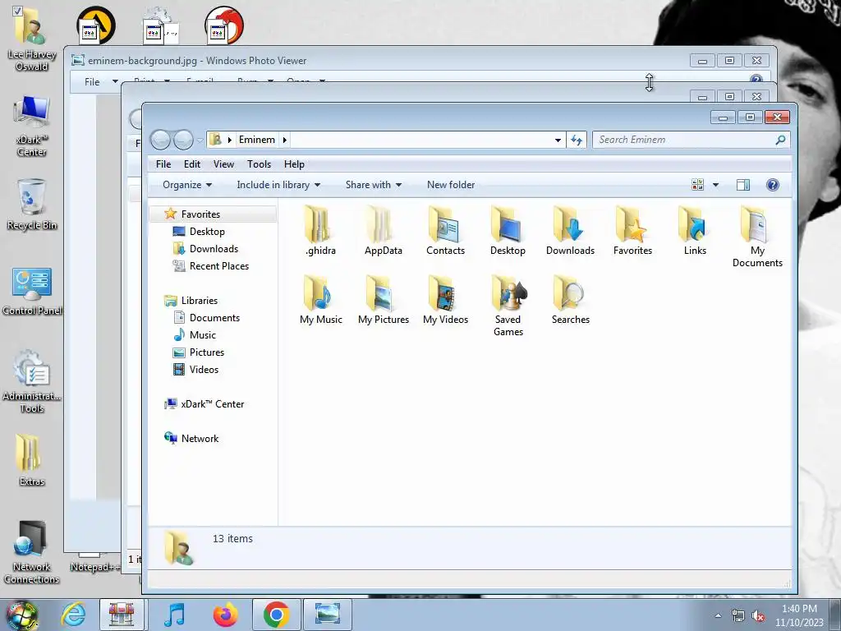Select the Saved Games folder
This screenshot has height=631, width=841.
[508, 306]
